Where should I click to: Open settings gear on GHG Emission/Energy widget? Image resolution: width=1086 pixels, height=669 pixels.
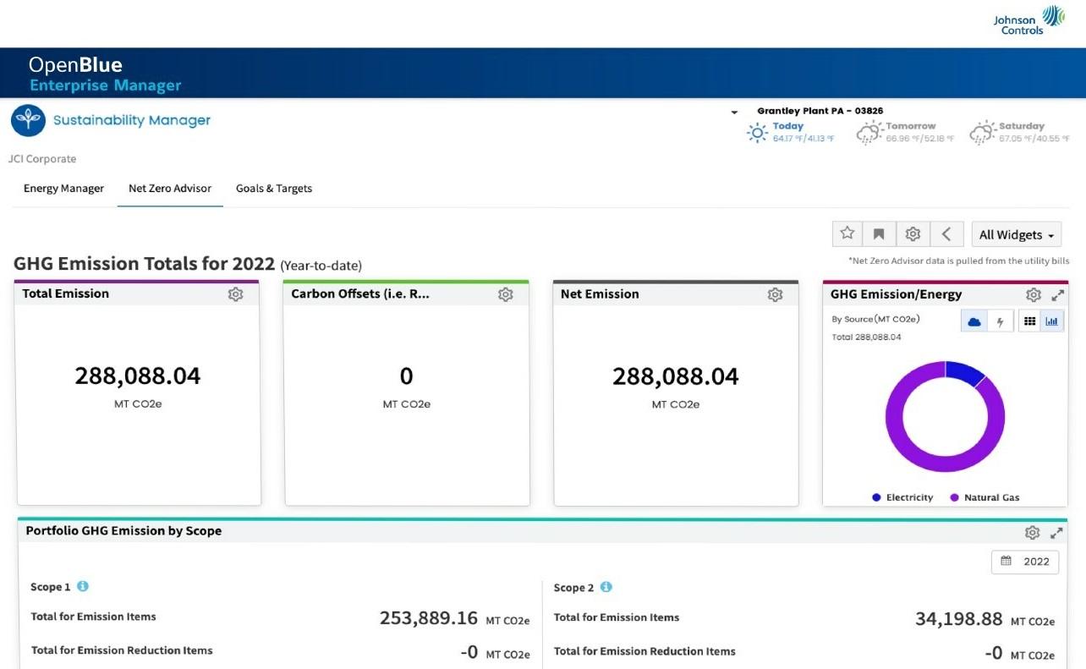(1034, 295)
